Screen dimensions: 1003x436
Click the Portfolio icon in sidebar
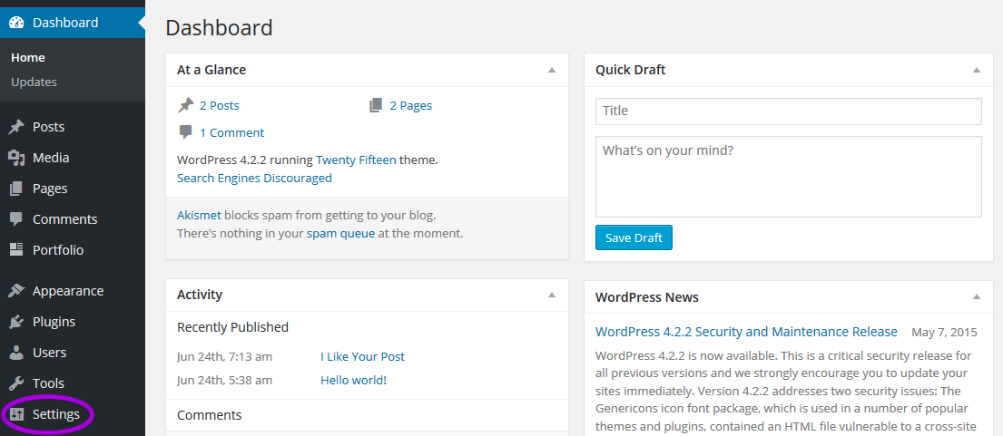pyautogui.click(x=16, y=249)
